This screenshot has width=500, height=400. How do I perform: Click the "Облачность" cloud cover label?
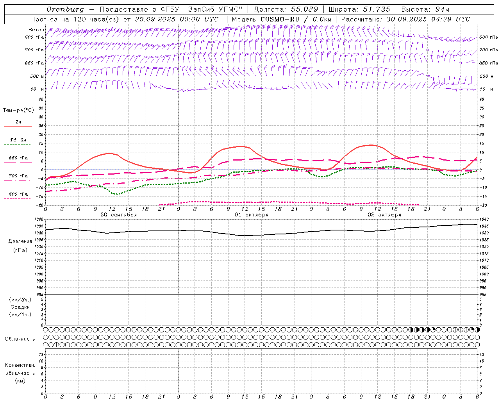pos(20,339)
